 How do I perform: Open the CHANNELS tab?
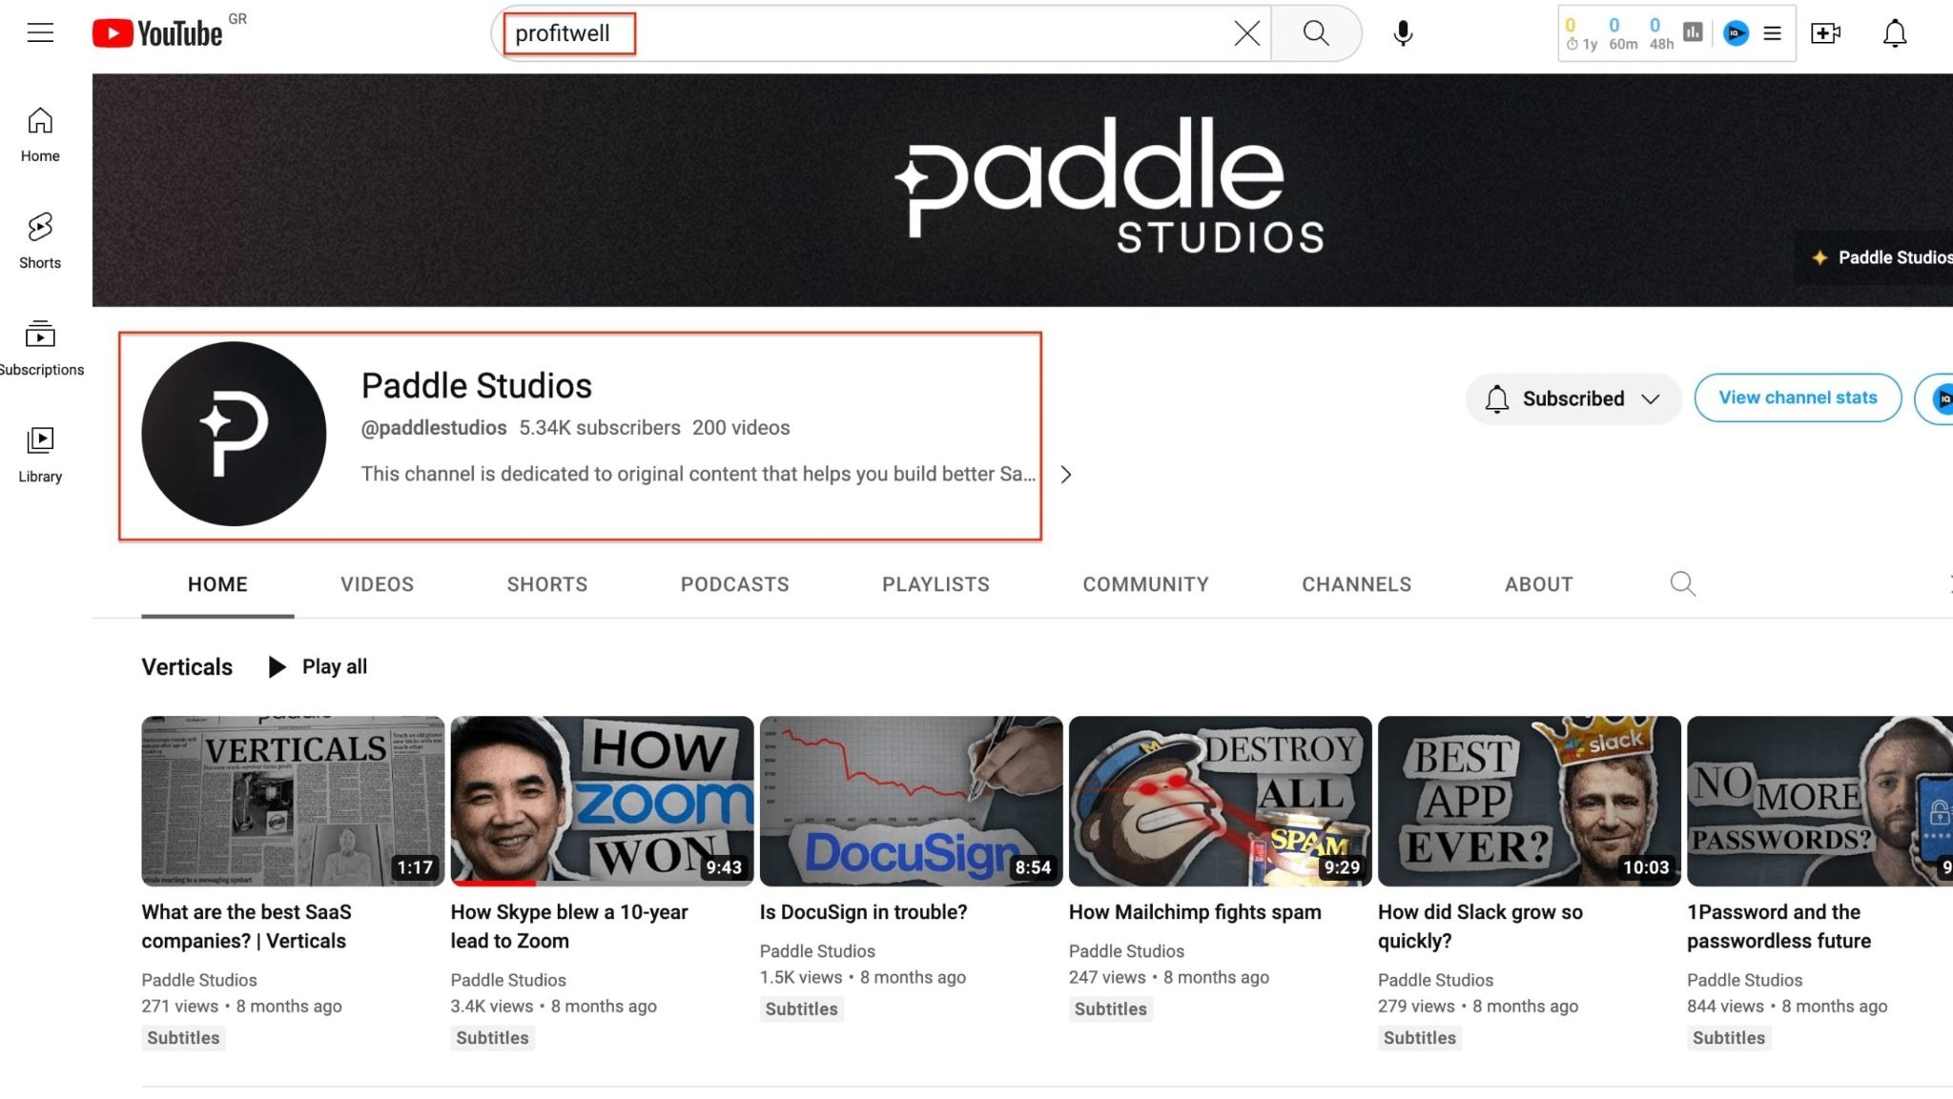(1356, 584)
